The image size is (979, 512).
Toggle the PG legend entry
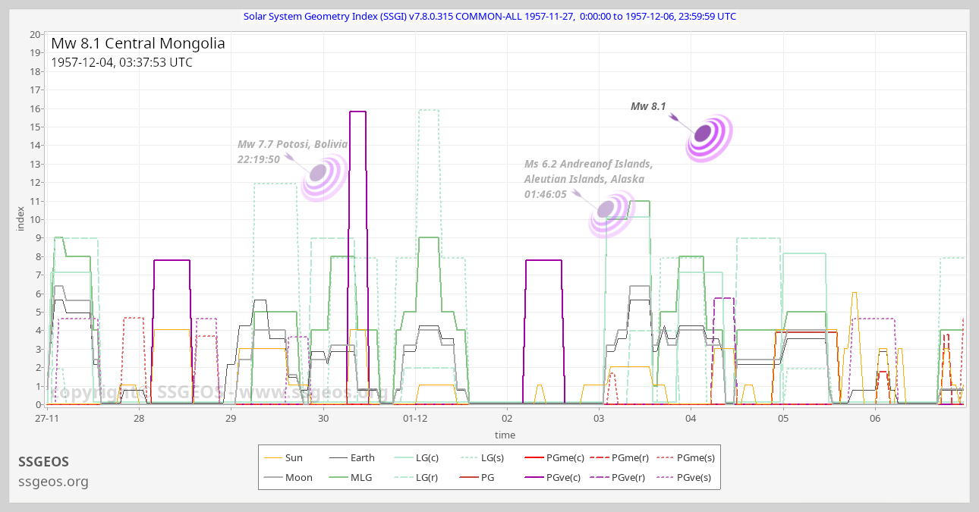pos(478,478)
